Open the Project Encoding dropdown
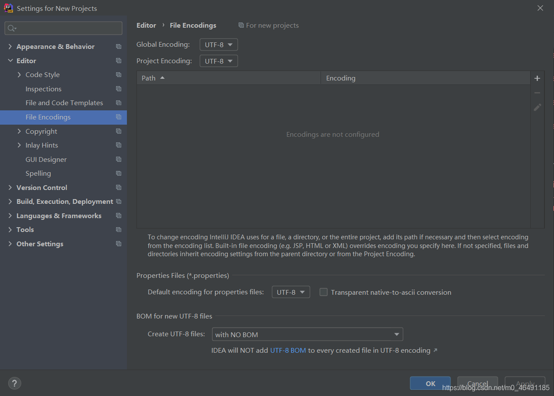Image resolution: width=554 pixels, height=396 pixels. coord(219,61)
